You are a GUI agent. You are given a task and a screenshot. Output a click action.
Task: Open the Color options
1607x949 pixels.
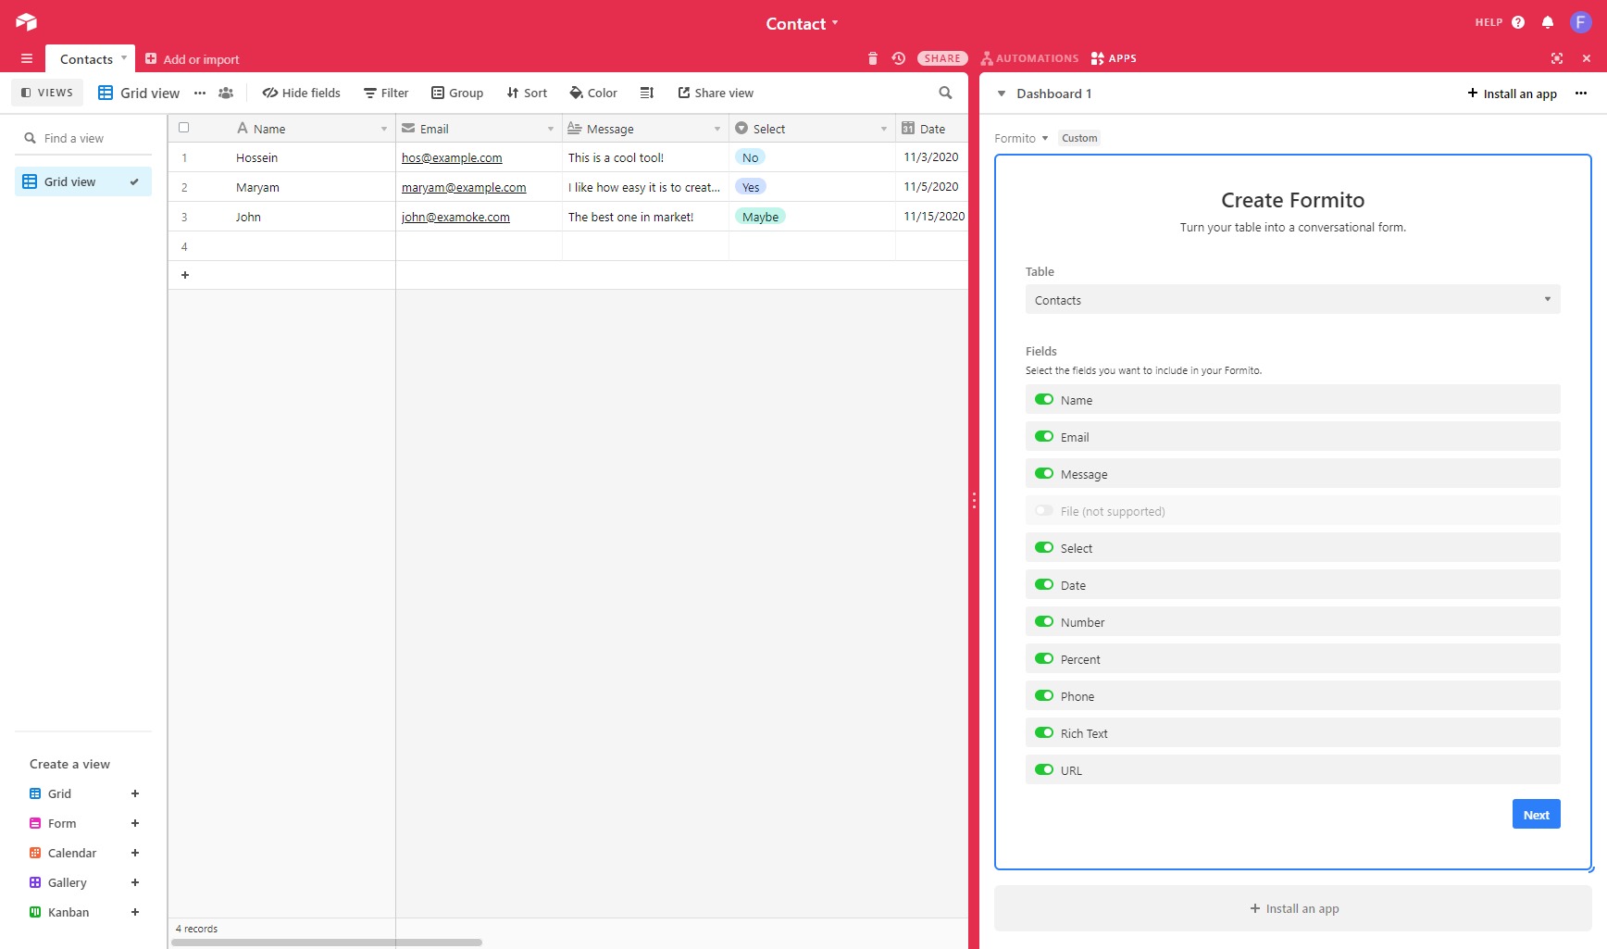[593, 93]
